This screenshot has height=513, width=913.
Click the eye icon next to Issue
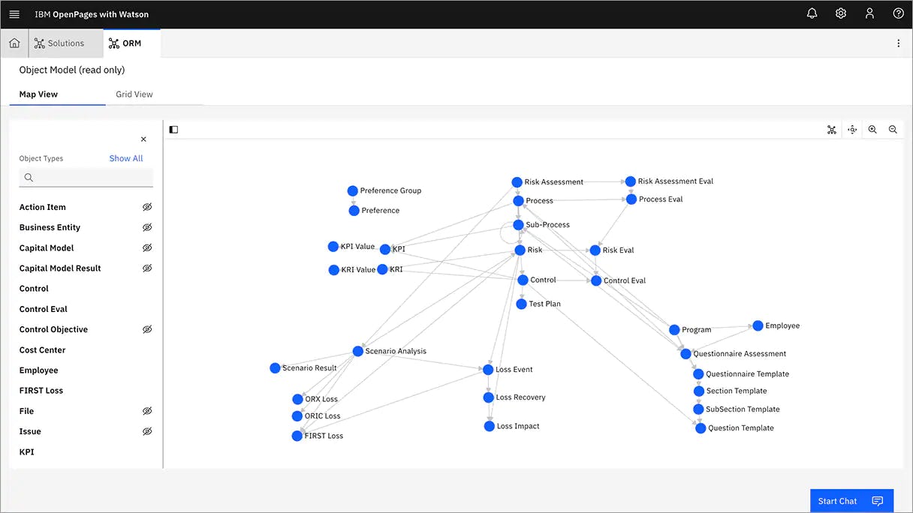click(147, 431)
